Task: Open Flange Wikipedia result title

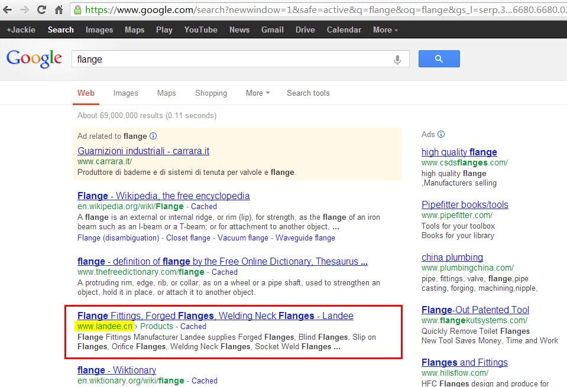Action: [163, 196]
